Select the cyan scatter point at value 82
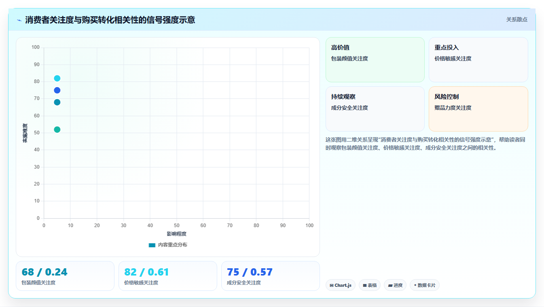The height and width of the screenshot is (307, 544). 57,78
